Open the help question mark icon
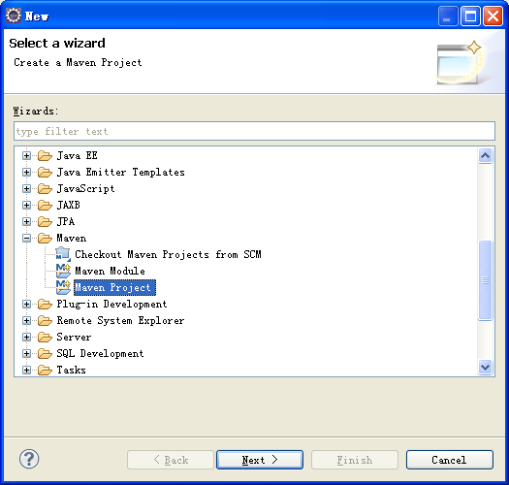The width and height of the screenshot is (509, 485). pos(29,459)
